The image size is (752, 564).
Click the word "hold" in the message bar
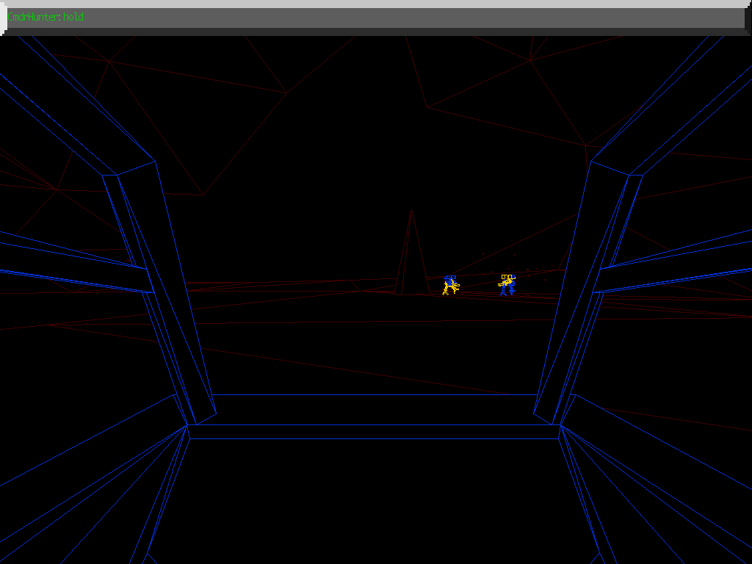(x=74, y=18)
